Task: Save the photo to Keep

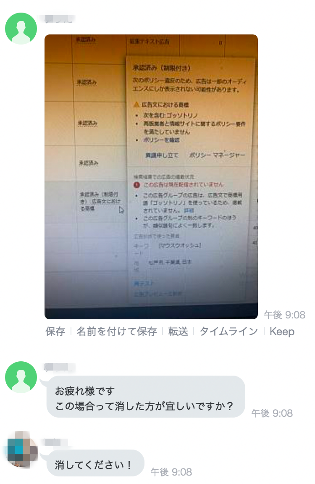Action: tap(282, 331)
